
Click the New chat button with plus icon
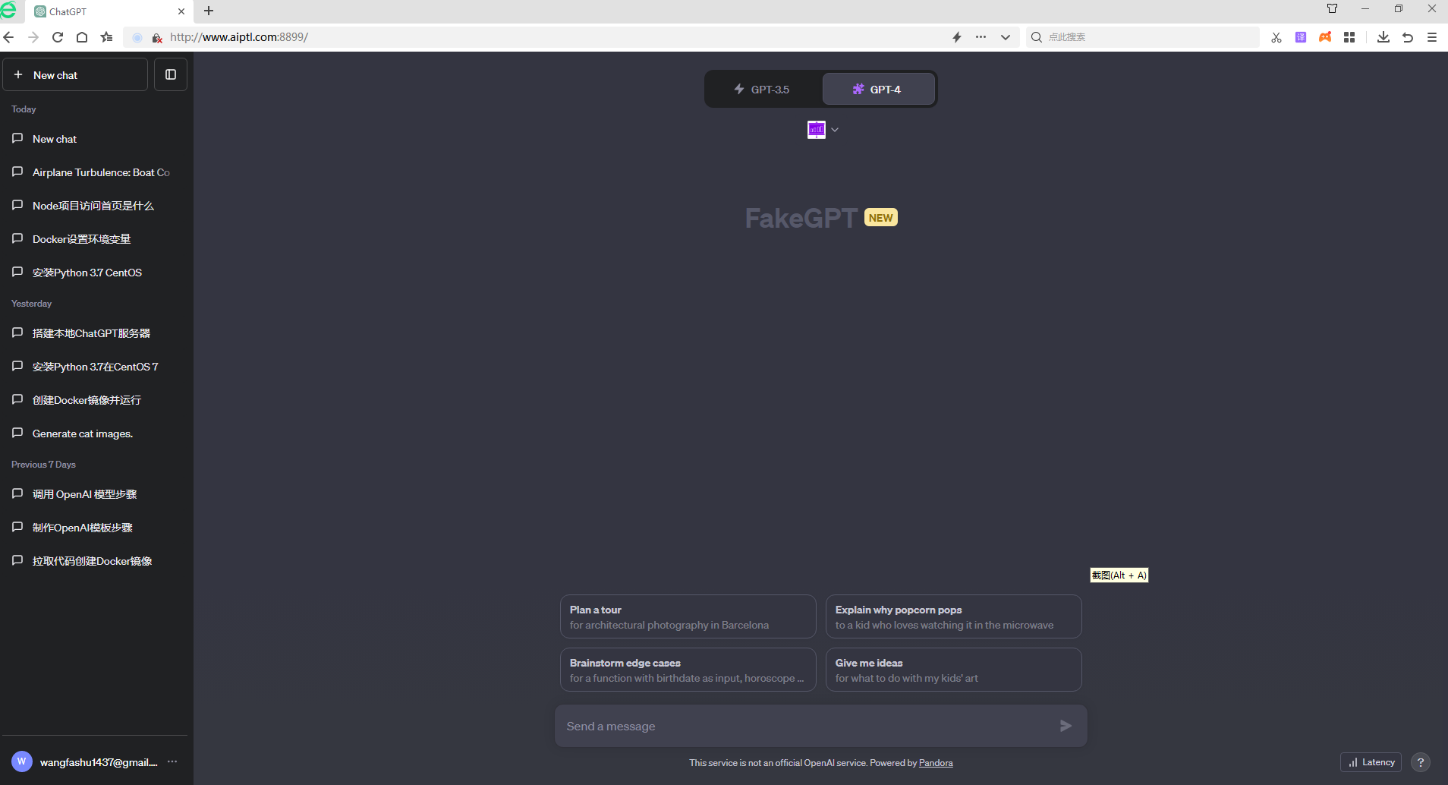point(75,74)
